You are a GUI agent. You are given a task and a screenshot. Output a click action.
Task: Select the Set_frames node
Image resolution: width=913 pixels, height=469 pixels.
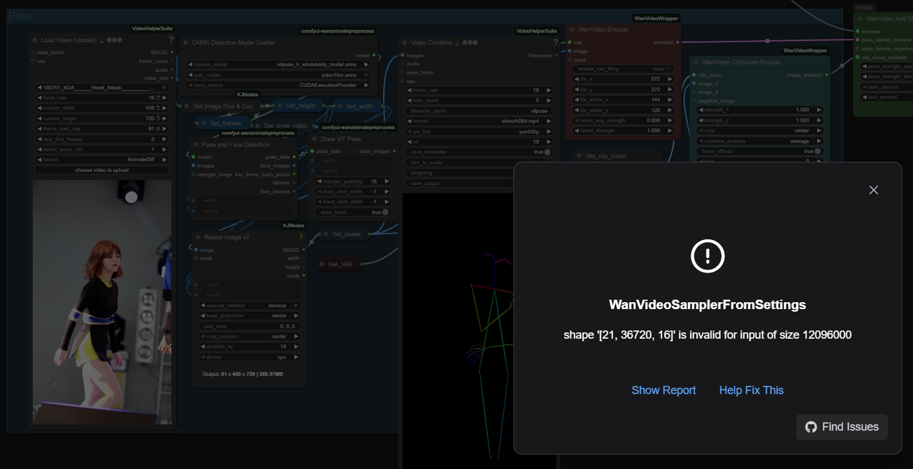tap(222, 123)
